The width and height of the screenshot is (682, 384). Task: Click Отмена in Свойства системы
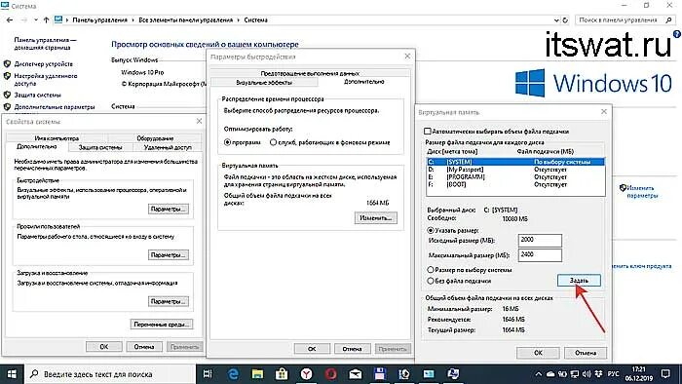[144, 347]
